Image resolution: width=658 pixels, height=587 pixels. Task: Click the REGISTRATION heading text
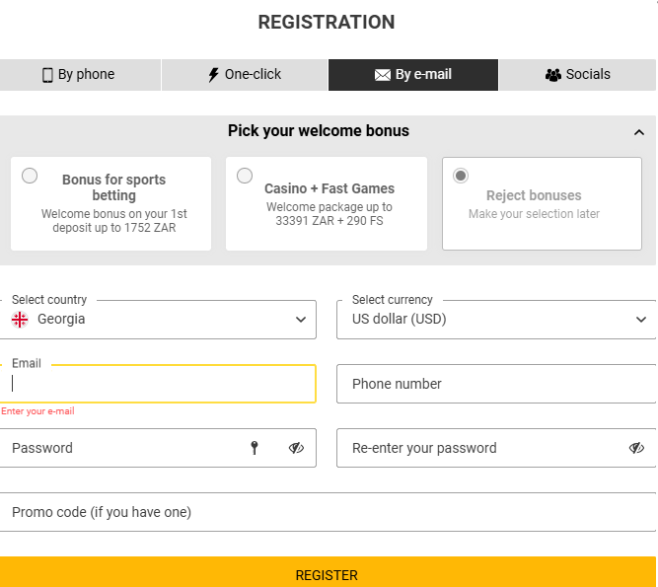(327, 23)
